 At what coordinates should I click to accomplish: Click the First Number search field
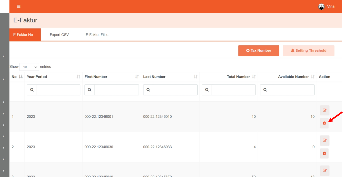coord(116,90)
